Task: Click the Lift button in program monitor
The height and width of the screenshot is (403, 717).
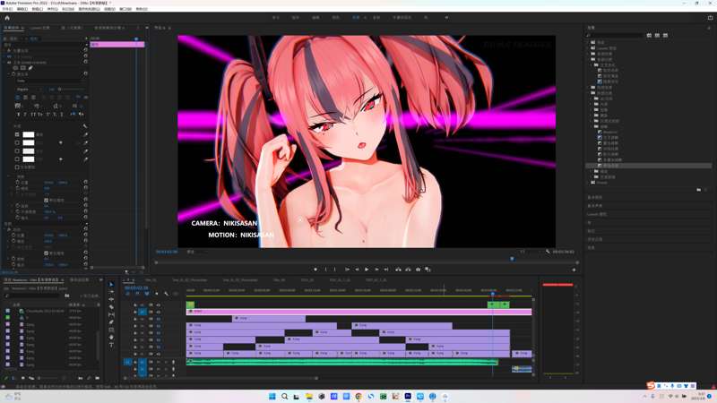Action: tap(398, 270)
